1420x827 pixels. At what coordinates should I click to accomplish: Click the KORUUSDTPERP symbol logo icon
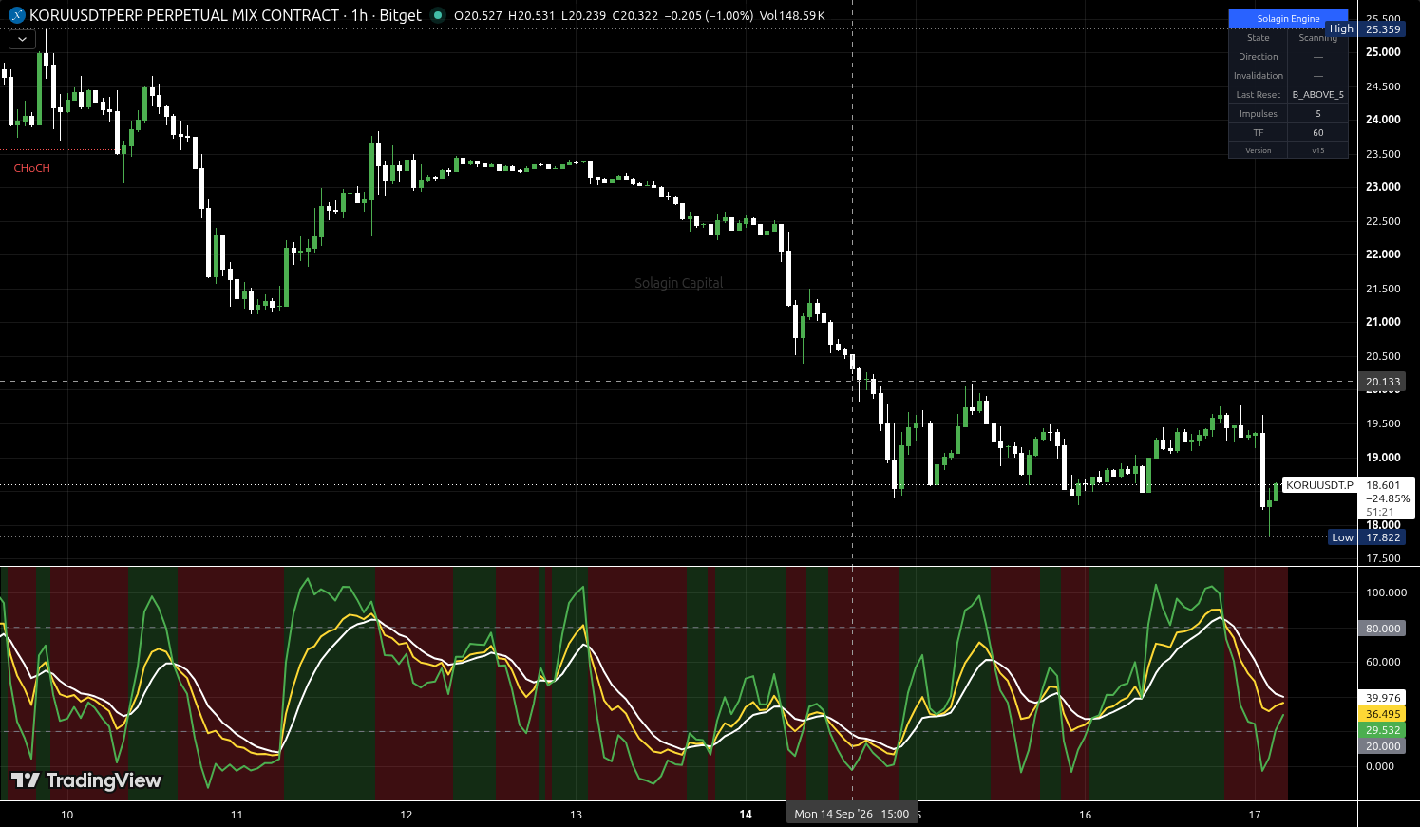coord(16,15)
